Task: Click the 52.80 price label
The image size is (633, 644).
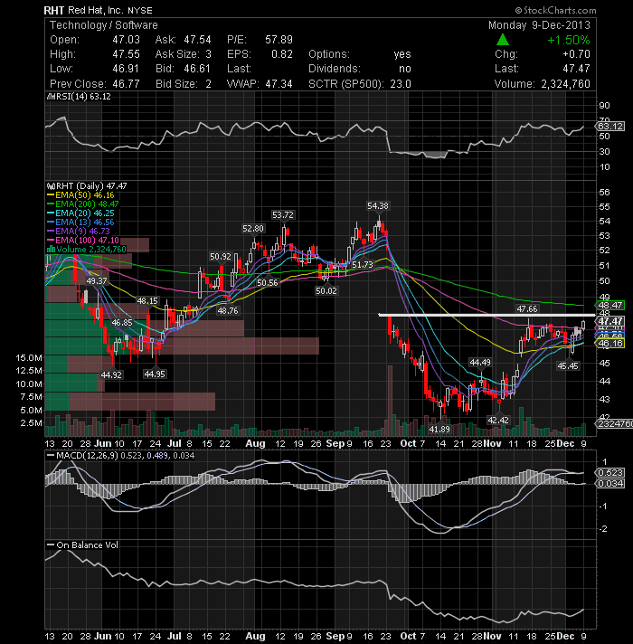Action: point(253,228)
